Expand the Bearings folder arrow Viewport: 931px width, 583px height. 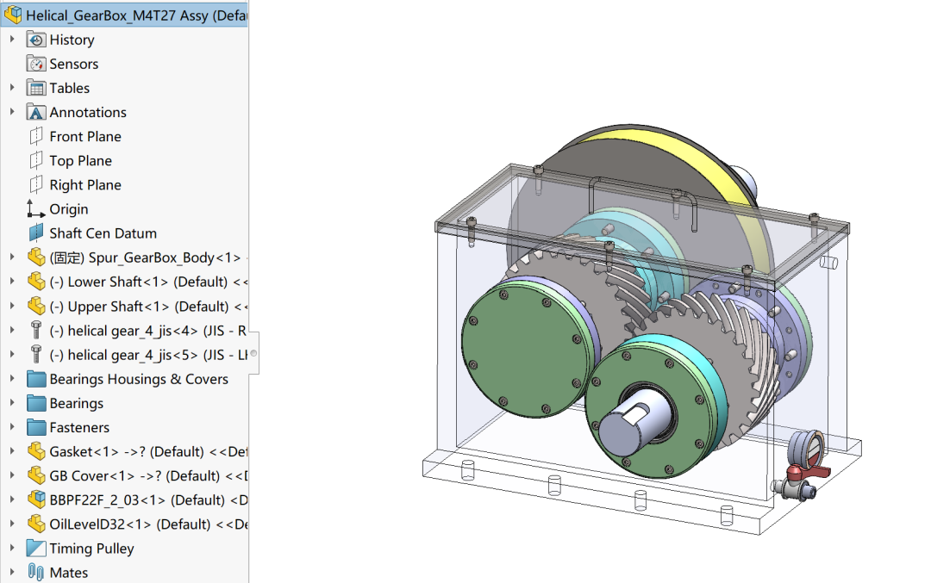click(x=12, y=403)
